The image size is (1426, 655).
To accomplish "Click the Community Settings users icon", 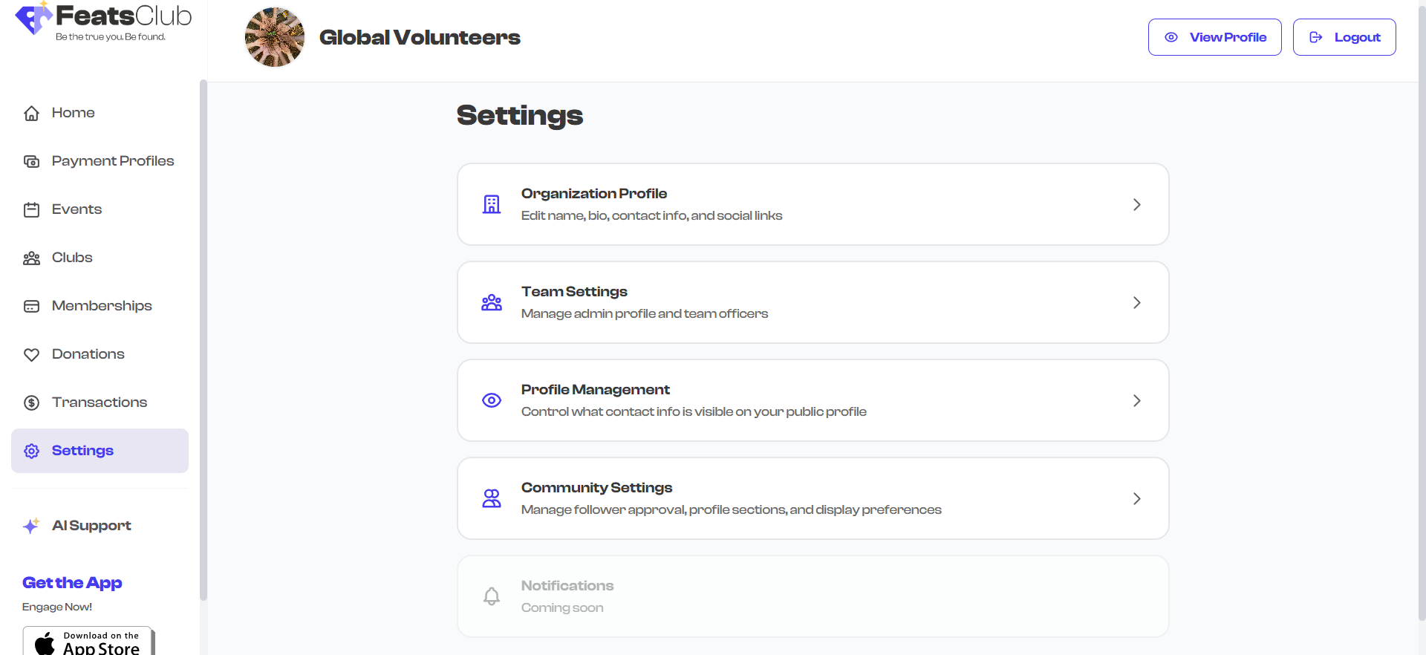I will point(492,498).
